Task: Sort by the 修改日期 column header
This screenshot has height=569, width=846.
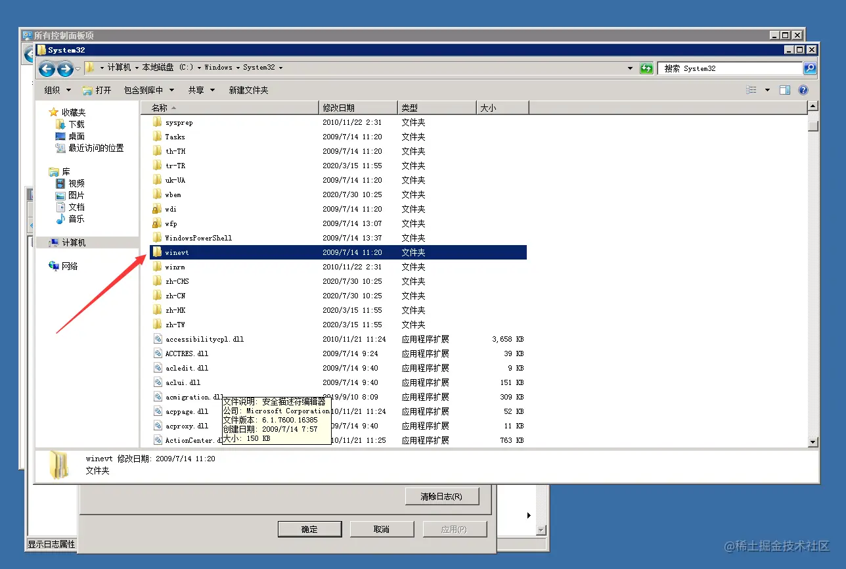Action: pyautogui.click(x=359, y=108)
